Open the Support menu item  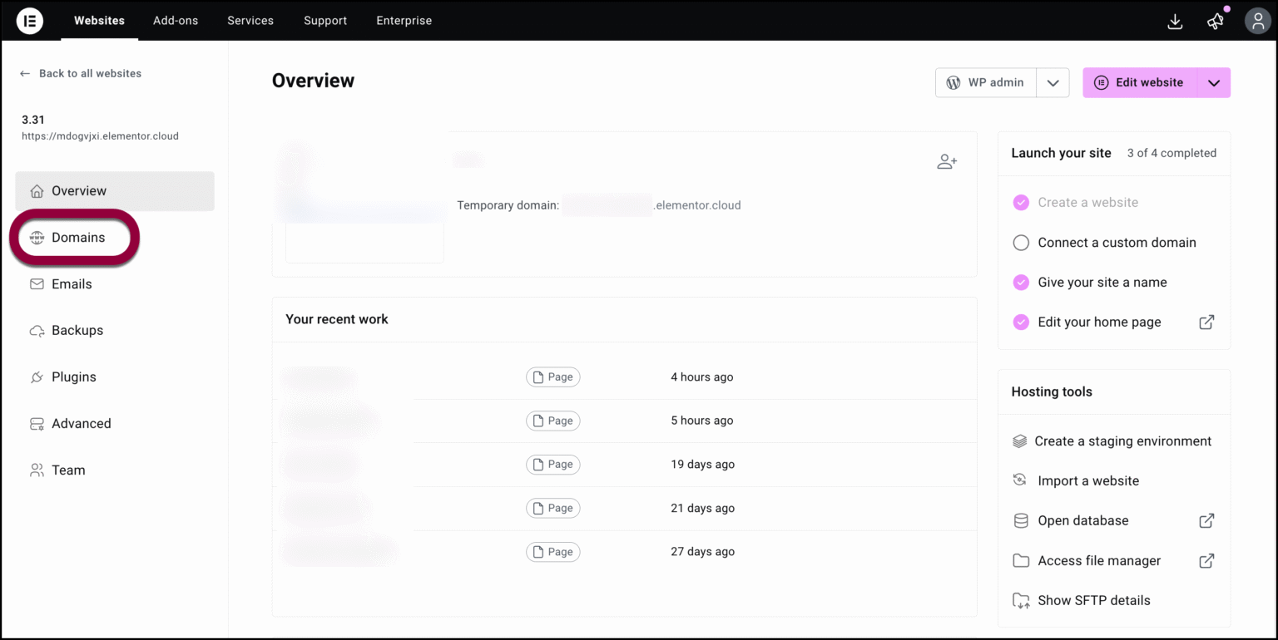324,20
